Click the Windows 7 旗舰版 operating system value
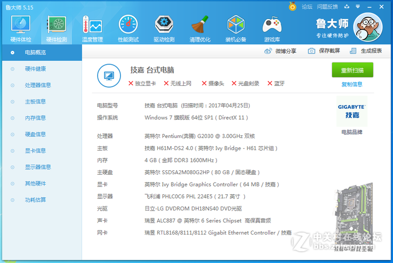This screenshot has width=393, height=263. (x=196, y=118)
